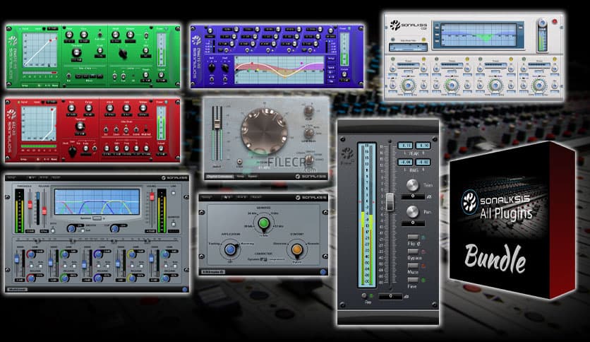Click the Clip knob on the grey limiter

(x=308, y=111)
